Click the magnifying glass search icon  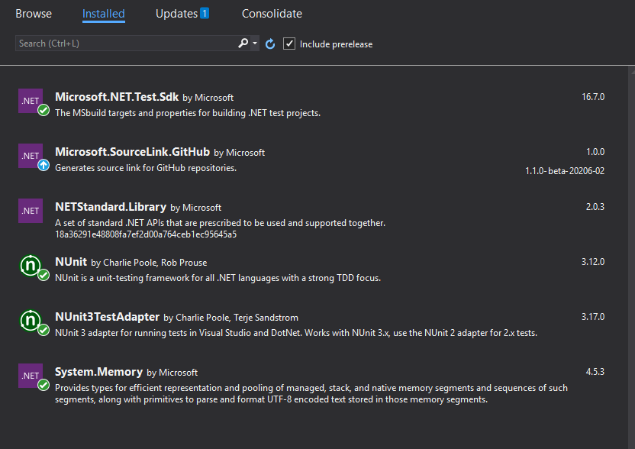[x=243, y=44]
